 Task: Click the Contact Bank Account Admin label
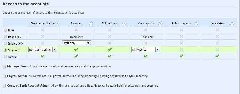tap(28, 86)
